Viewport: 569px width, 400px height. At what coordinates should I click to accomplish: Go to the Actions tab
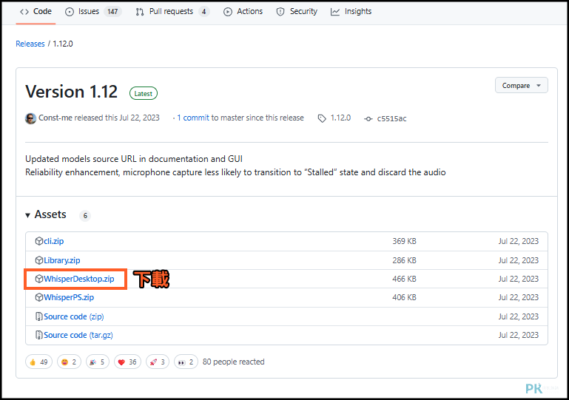(x=243, y=12)
